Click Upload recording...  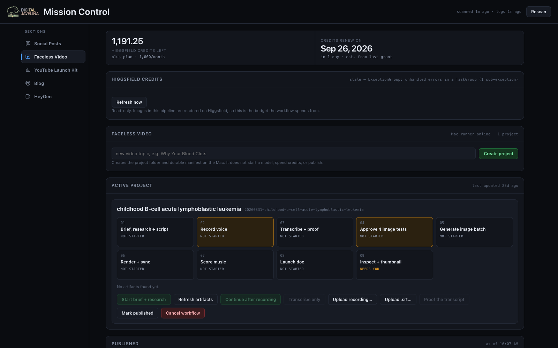click(x=352, y=300)
